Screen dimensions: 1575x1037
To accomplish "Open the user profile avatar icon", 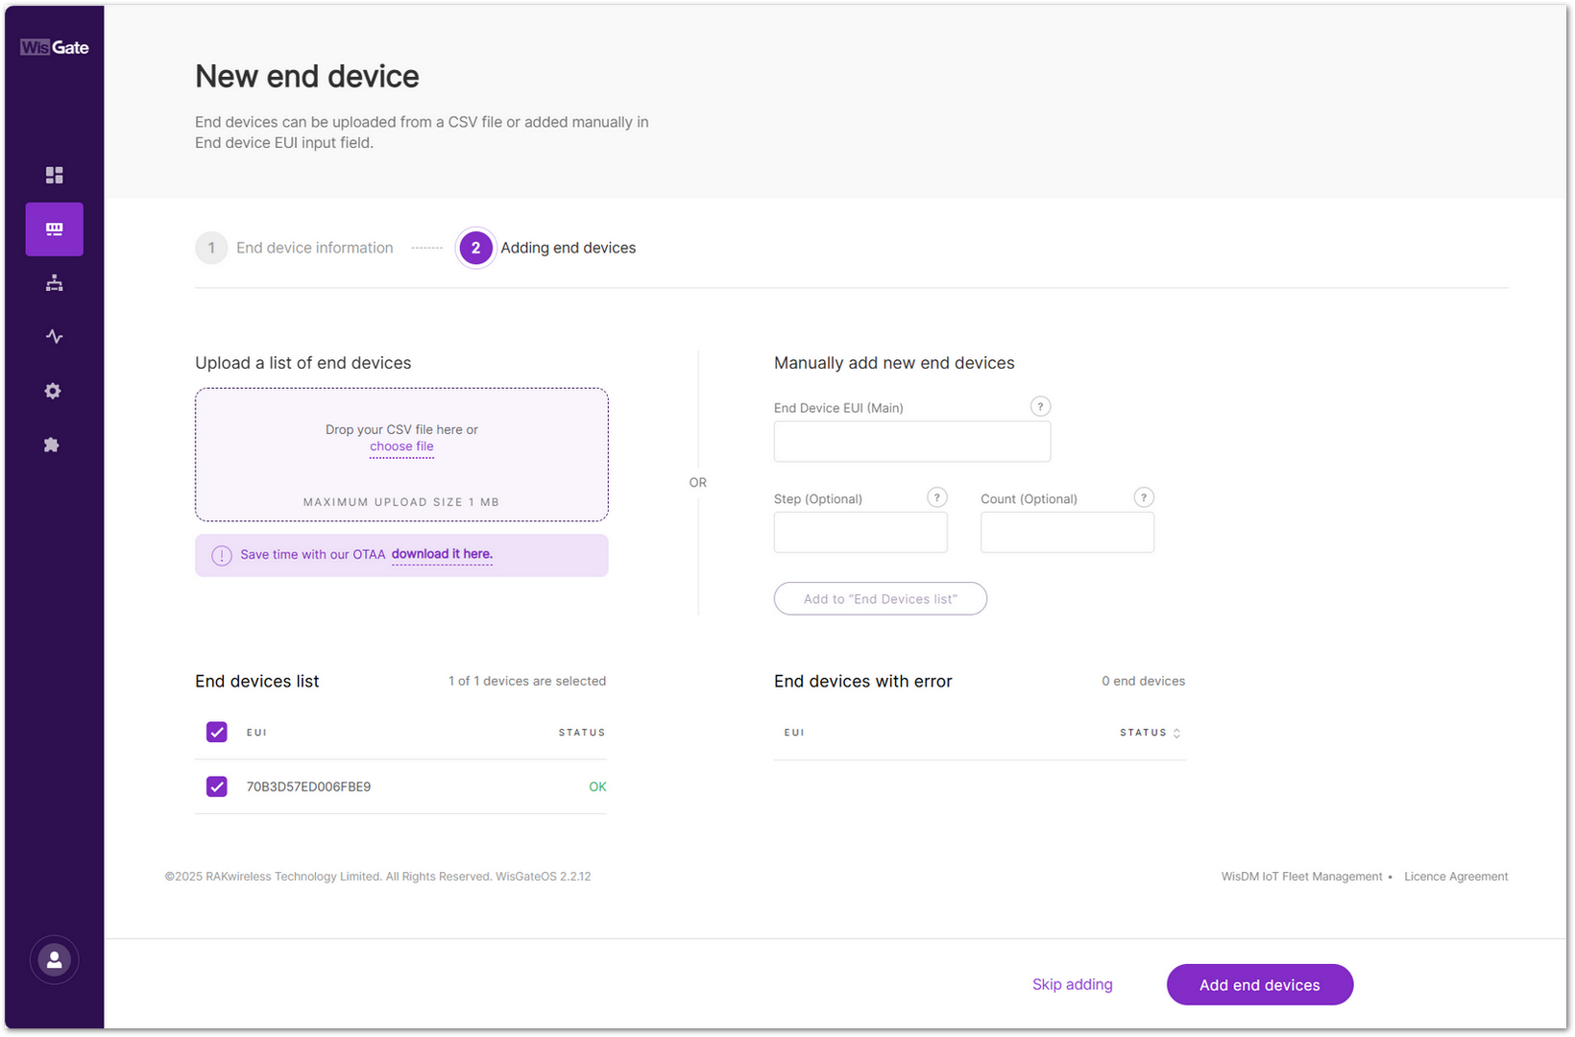I will (54, 959).
